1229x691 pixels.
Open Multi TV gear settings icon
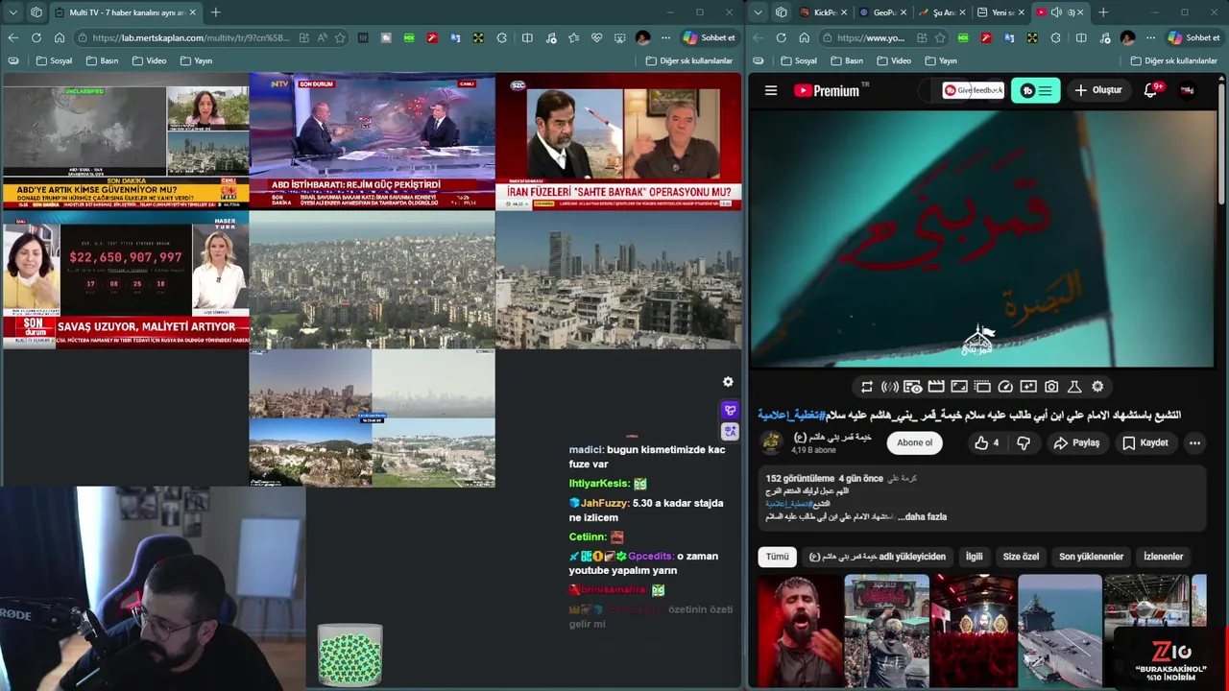[x=728, y=382]
